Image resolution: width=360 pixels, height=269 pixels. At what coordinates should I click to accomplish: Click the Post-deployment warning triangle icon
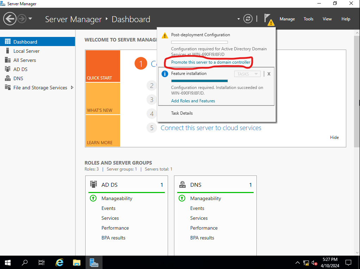pos(165,36)
